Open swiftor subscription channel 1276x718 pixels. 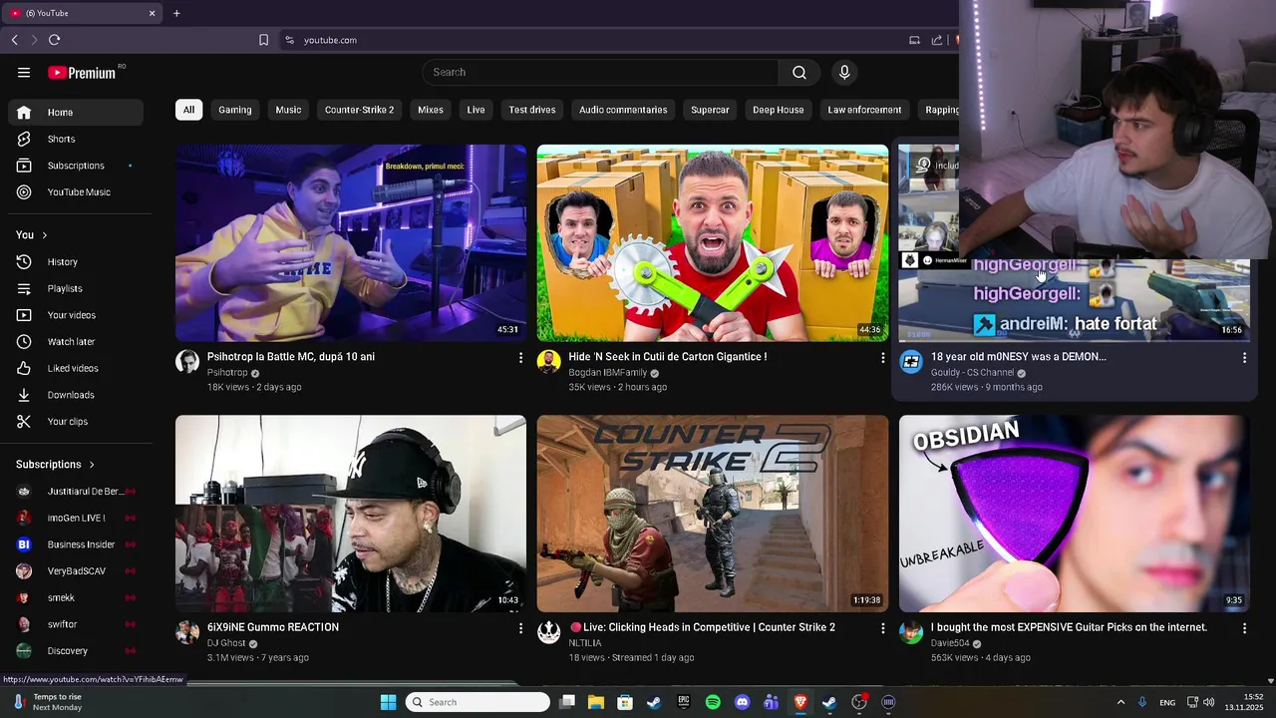click(x=76, y=624)
